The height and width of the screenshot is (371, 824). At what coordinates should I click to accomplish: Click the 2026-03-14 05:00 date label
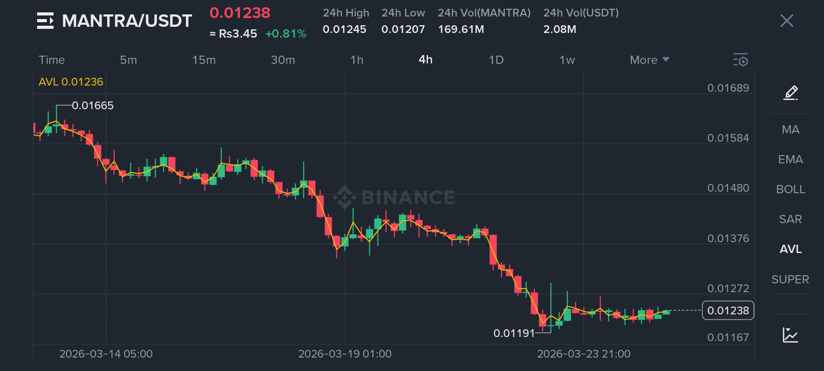pyautogui.click(x=106, y=354)
